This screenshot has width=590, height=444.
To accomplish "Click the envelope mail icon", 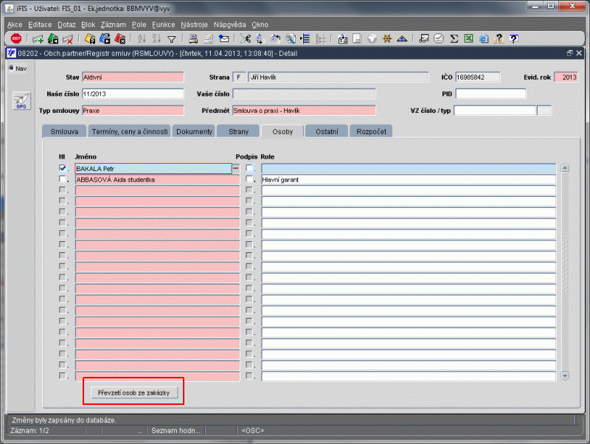I will [x=224, y=38].
